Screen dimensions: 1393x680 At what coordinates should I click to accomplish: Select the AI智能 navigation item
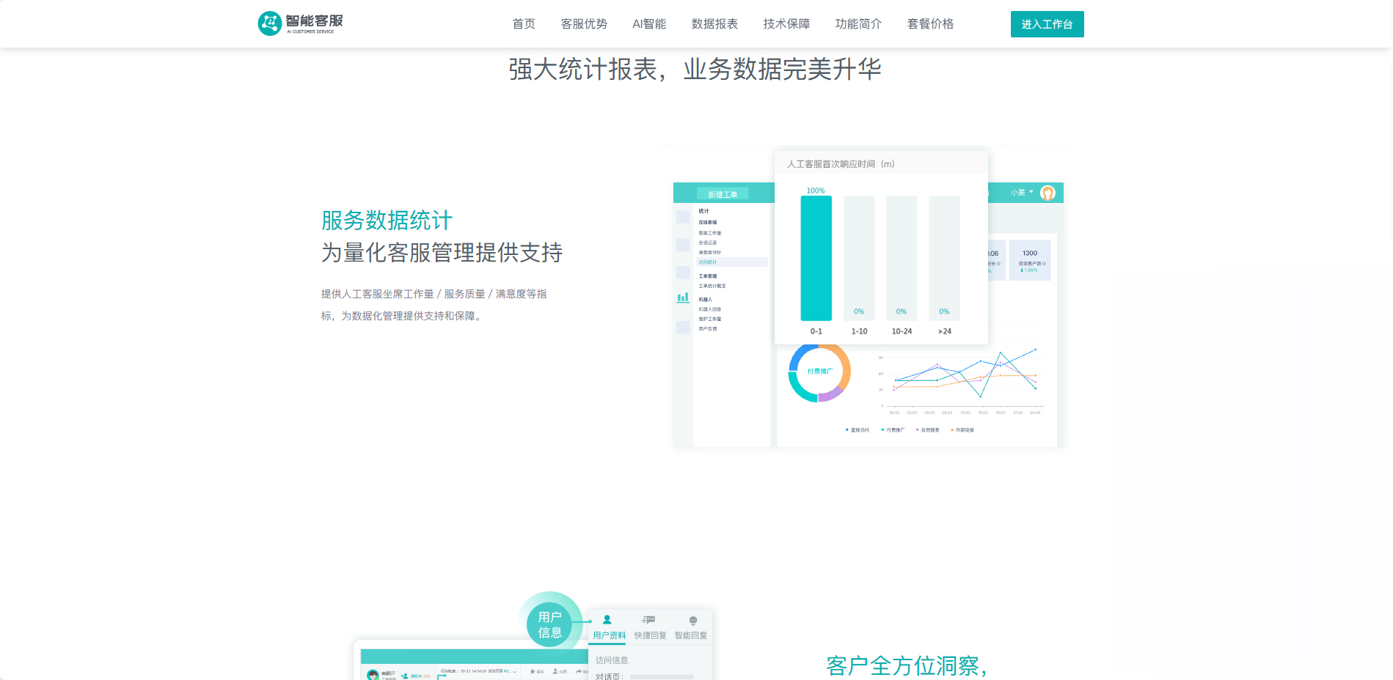click(x=649, y=24)
